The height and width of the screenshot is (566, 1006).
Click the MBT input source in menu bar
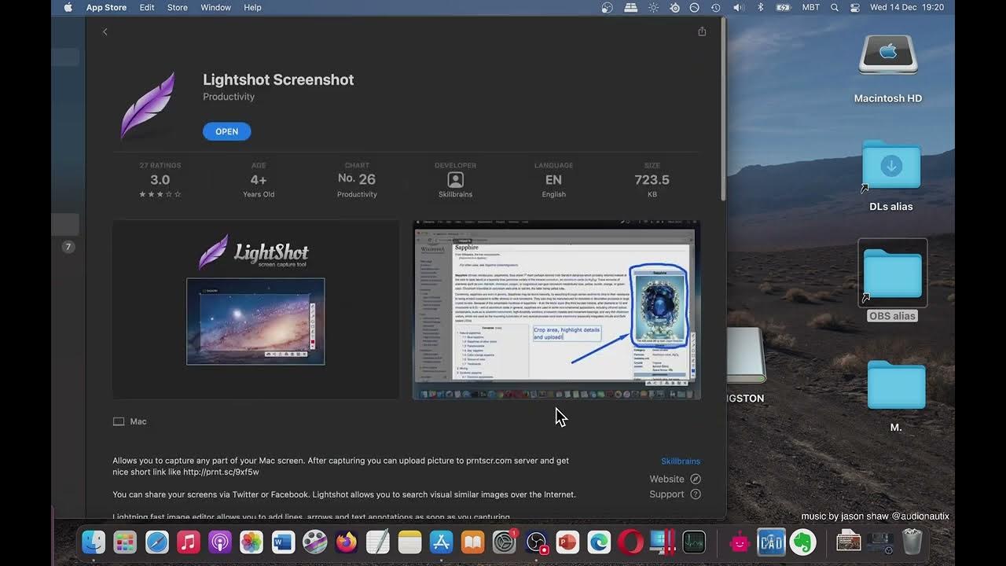[x=810, y=7]
